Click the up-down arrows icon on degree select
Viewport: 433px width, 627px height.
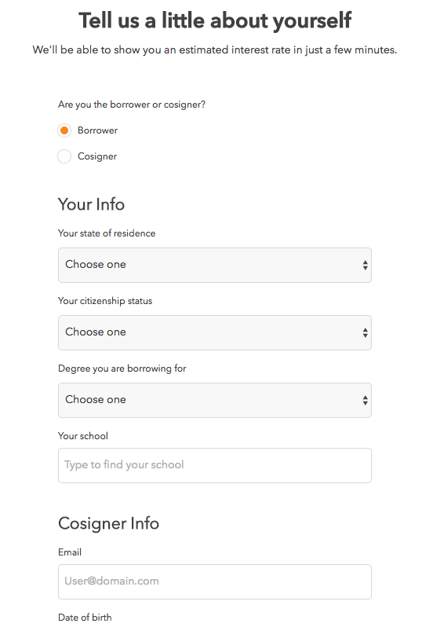click(366, 400)
